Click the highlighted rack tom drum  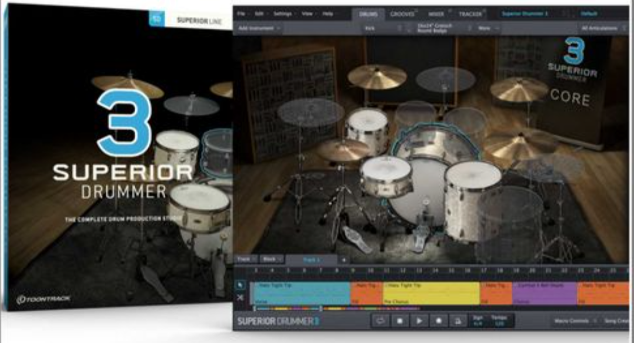coord(436,142)
